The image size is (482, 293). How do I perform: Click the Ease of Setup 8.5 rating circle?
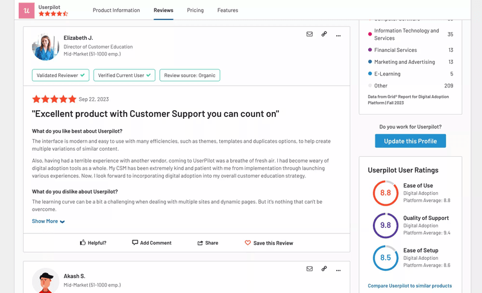click(386, 257)
